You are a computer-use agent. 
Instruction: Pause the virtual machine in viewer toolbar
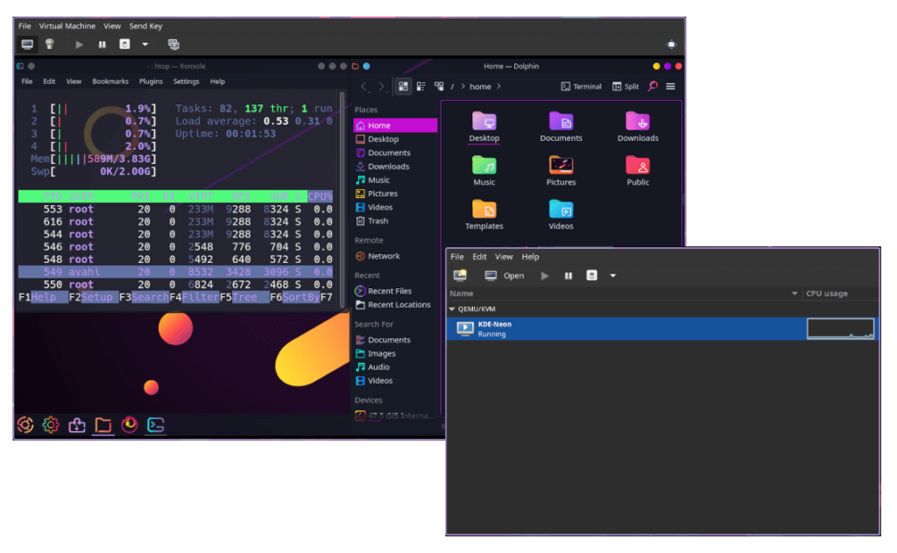point(102,44)
